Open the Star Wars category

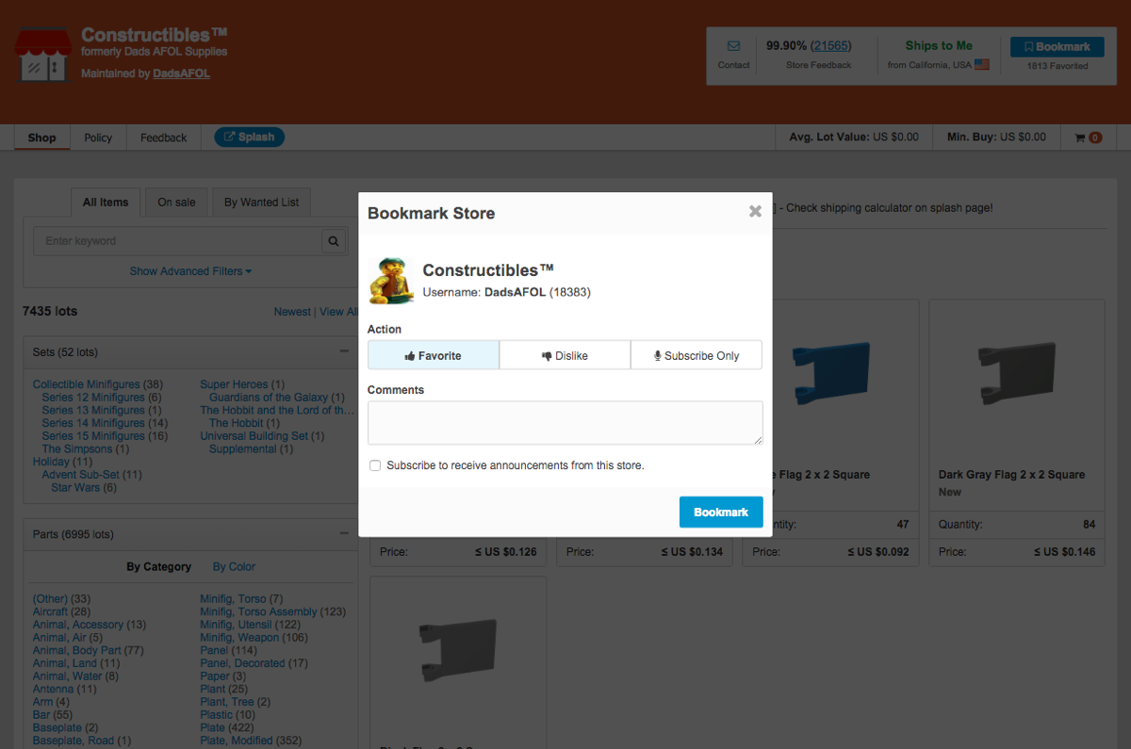click(x=75, y=488)
